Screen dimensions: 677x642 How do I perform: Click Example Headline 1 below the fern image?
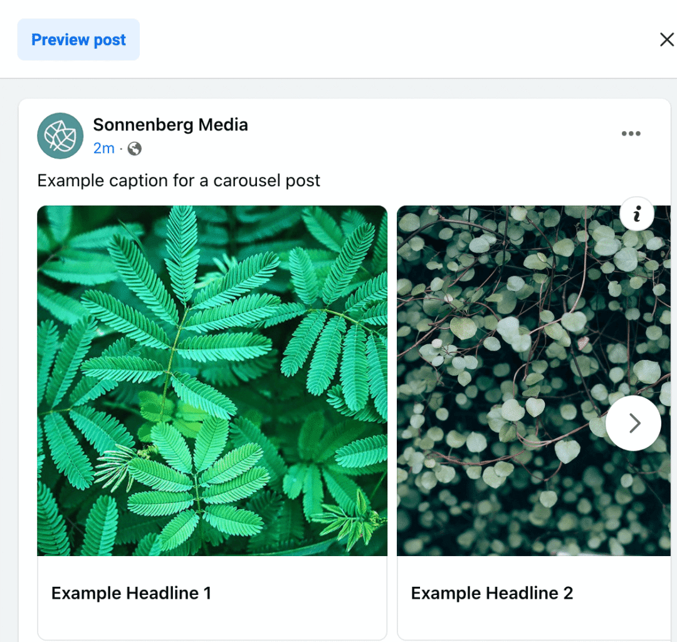coord(132,592)
